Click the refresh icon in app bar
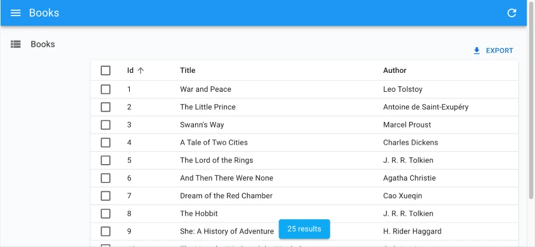Screen dimensions: 535x247 [512, 13]
